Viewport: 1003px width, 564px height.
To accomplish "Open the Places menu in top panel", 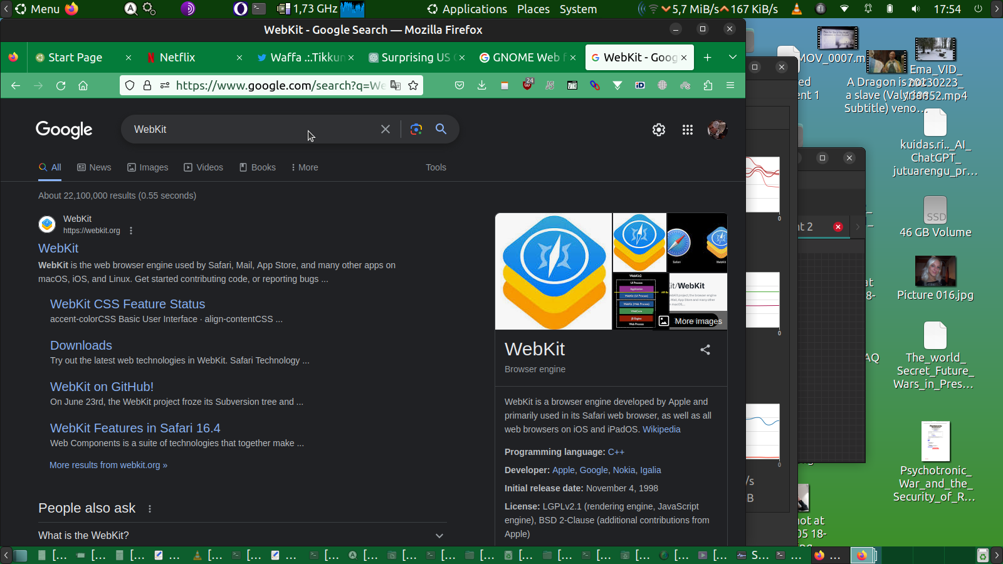I will [x=533, y=9].
